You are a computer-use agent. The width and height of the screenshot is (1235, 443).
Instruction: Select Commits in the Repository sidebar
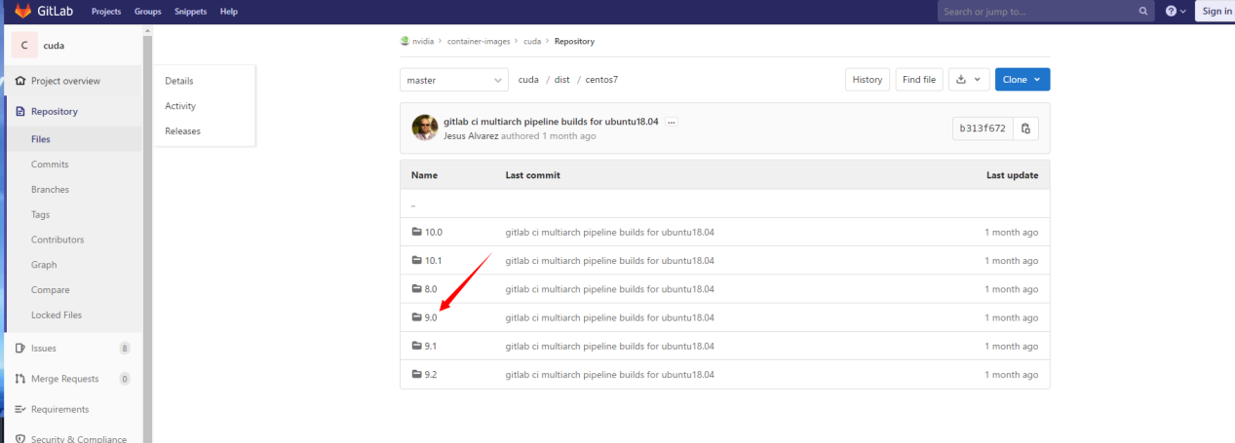(x=50, y=165)
